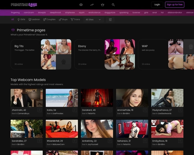This screenshot has height=155, width=194.
Task: Click the name SandraBex, 27
Action: [x=19, y=141]
